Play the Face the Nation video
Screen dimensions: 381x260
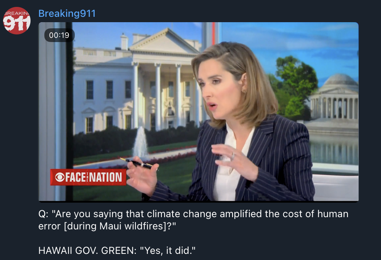(198, 112)
